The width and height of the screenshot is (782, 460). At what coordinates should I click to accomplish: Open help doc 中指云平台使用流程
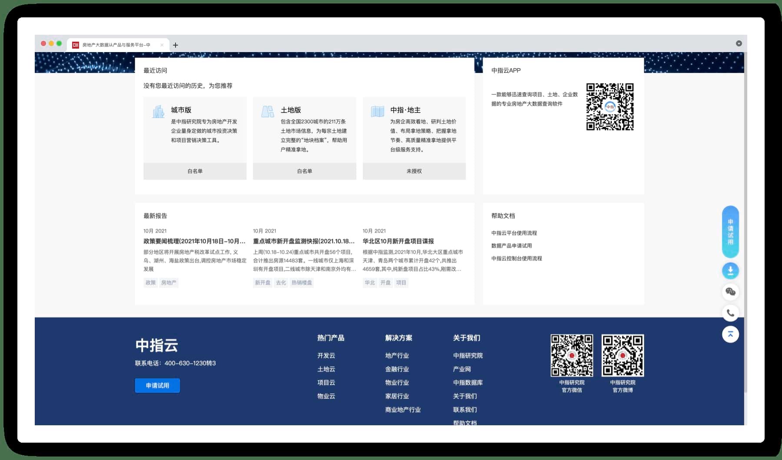tap(514, 233)
